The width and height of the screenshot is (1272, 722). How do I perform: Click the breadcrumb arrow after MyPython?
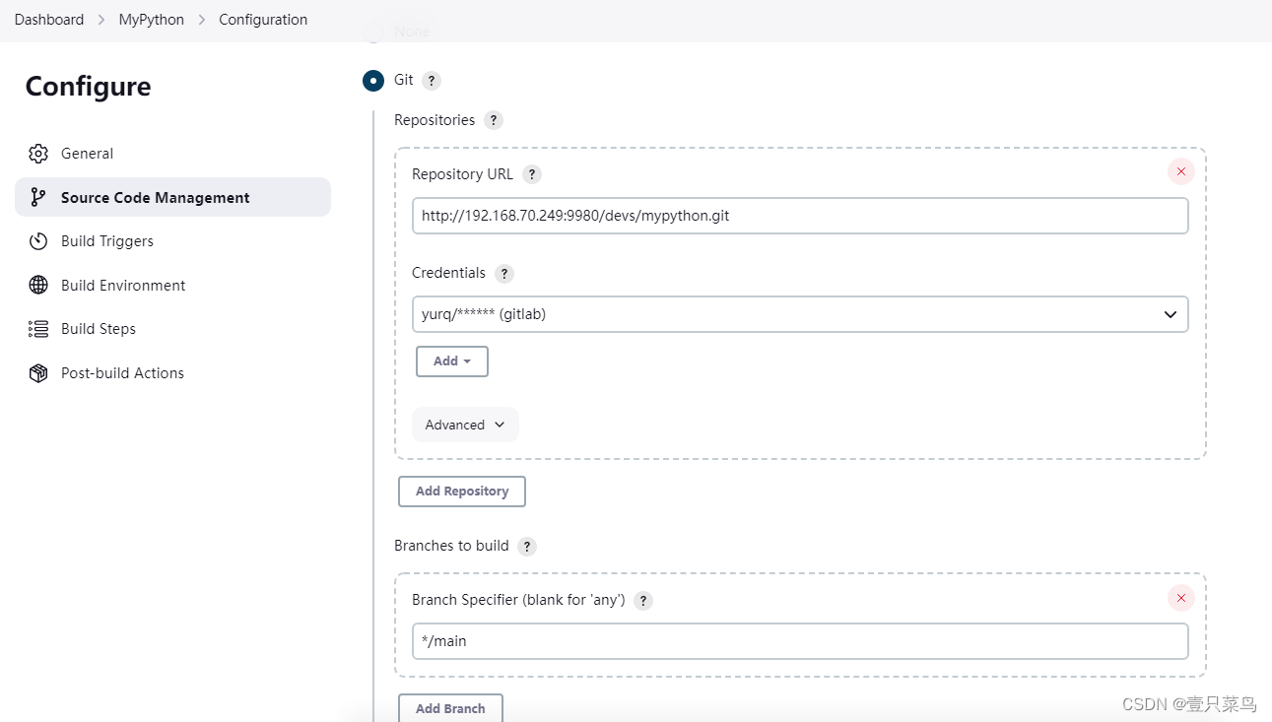click(x=202, y=20)
